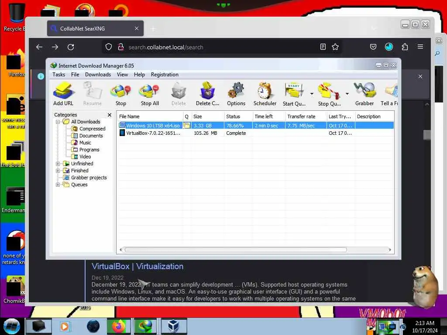Select the Programs category
The height and width of the screenshot is (335, 447).
[86, 150]
